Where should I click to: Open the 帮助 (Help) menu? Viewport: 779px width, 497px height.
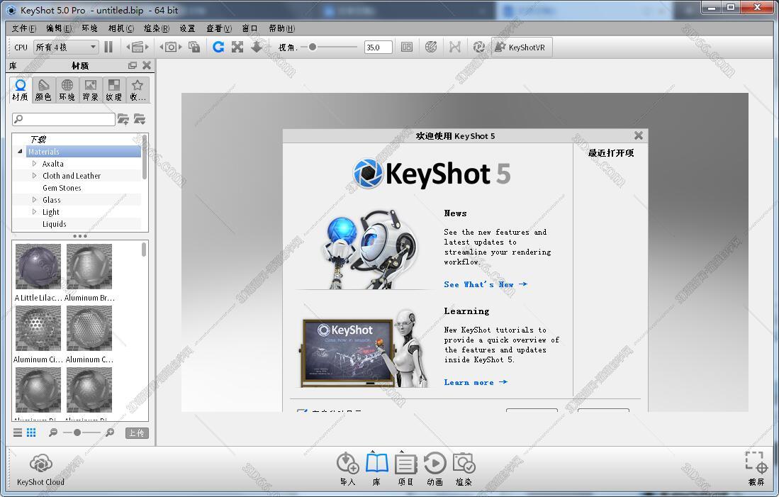pyautogui.click(x=281, y=28)
